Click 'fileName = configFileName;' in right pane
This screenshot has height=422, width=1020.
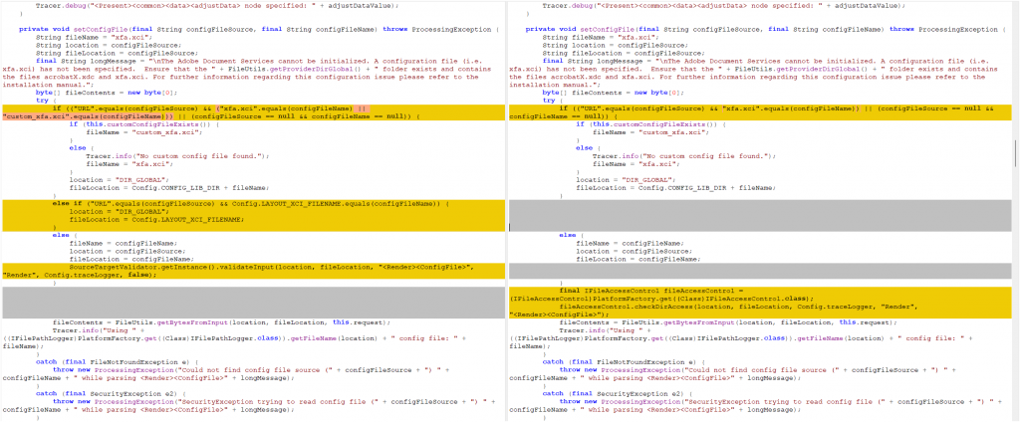(630, 243)
